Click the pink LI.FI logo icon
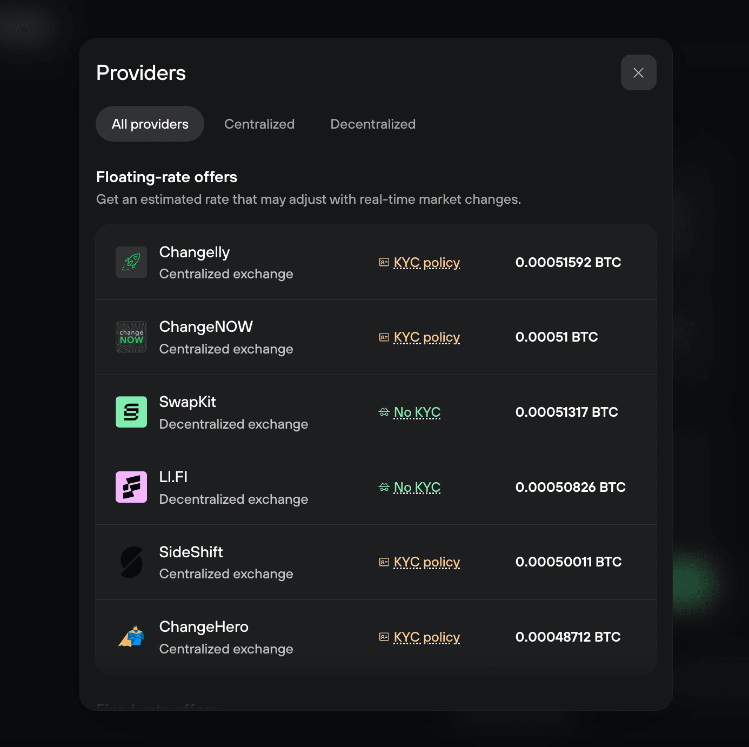 coord(131,487)
